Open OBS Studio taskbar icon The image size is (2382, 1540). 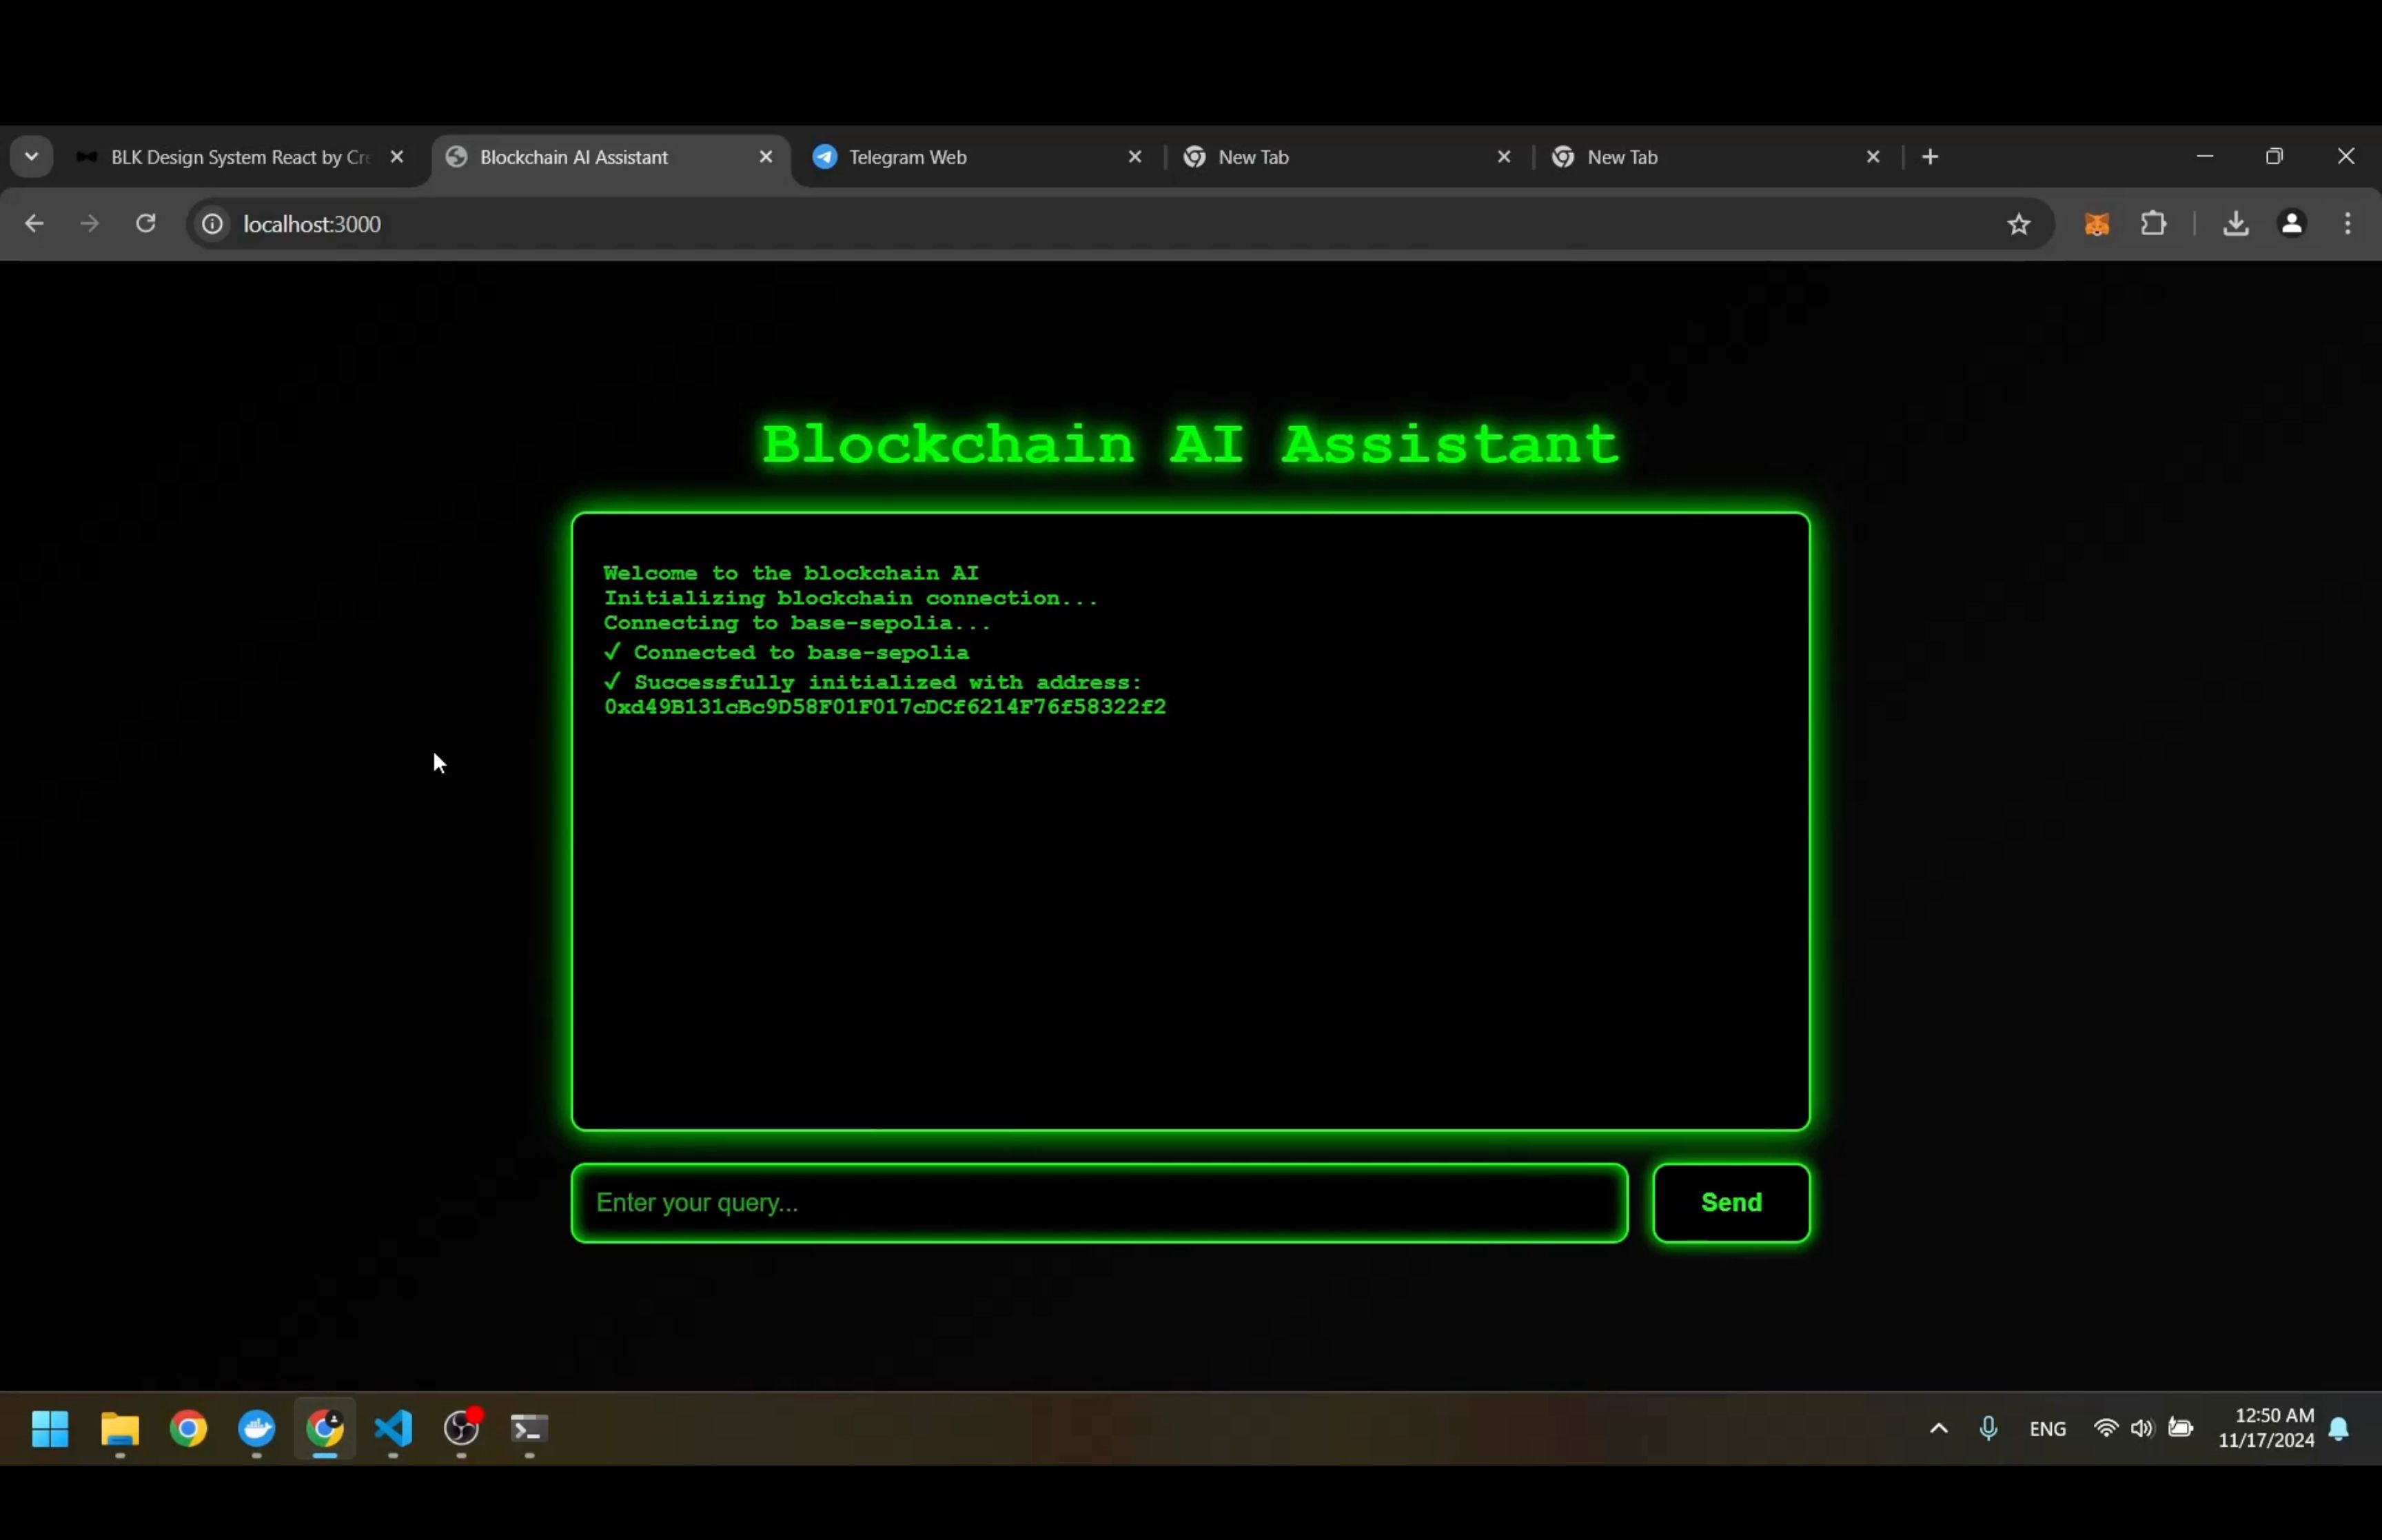coord(462,1429)
